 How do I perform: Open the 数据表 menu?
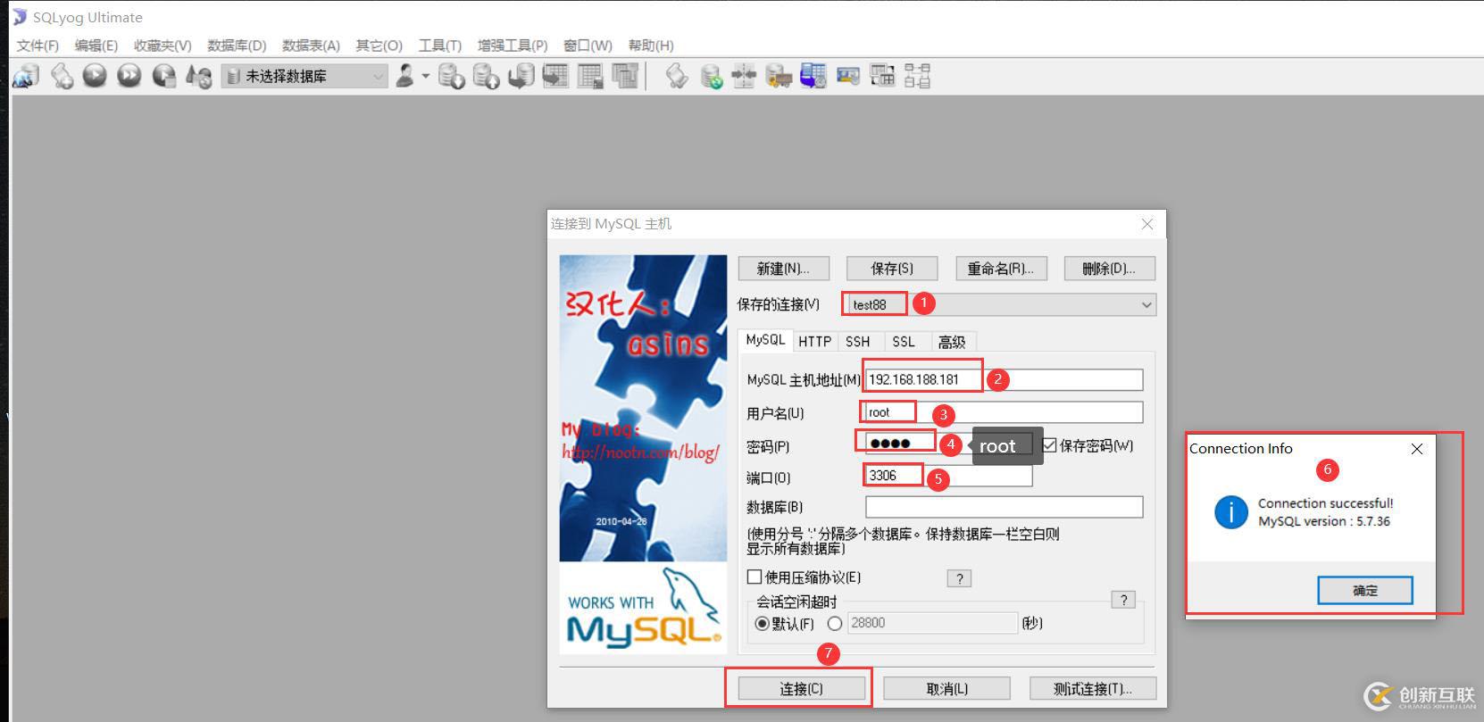pos(311,46)
